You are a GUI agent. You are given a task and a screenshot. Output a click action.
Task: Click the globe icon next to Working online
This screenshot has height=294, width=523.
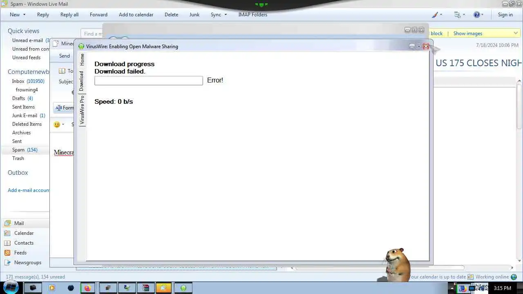(514, 277)
